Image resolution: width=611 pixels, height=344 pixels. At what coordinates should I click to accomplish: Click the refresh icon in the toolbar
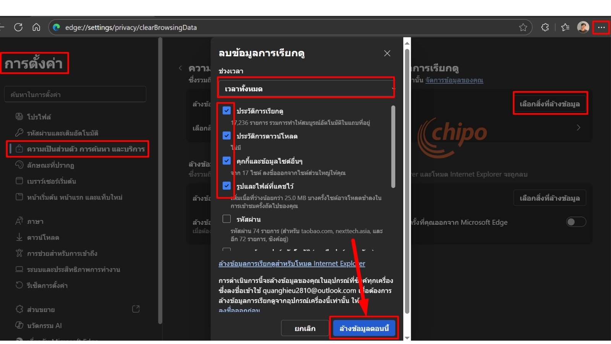(x=18, y=27)
